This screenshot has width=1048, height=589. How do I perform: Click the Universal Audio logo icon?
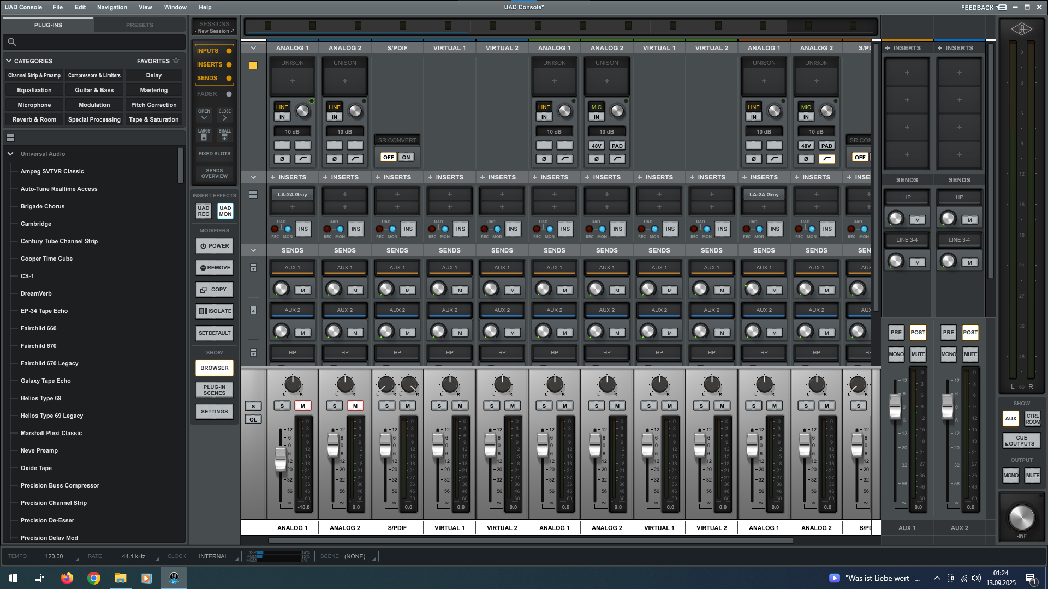(x=1021, y=29)
